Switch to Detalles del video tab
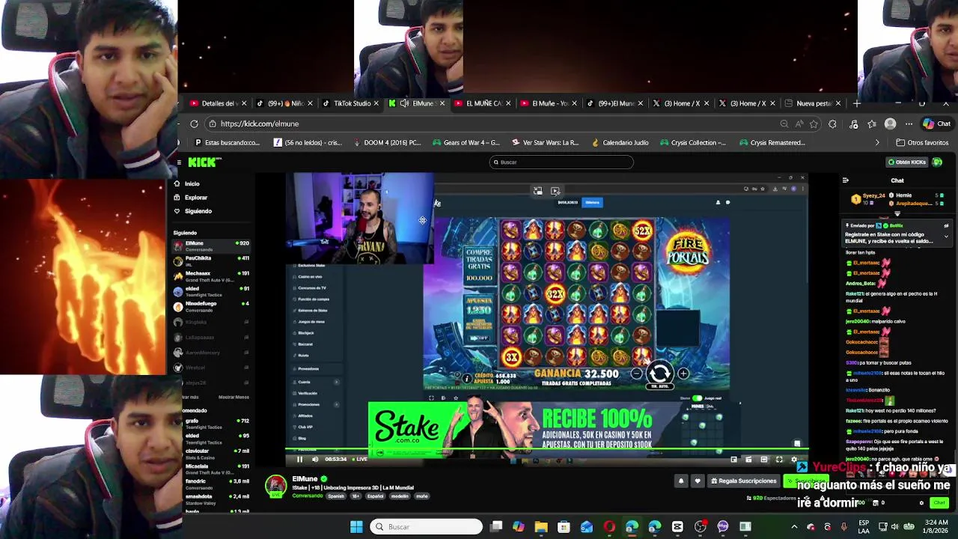Image resolution: width=958 pixels, height=539 pixels. point(219,103)
